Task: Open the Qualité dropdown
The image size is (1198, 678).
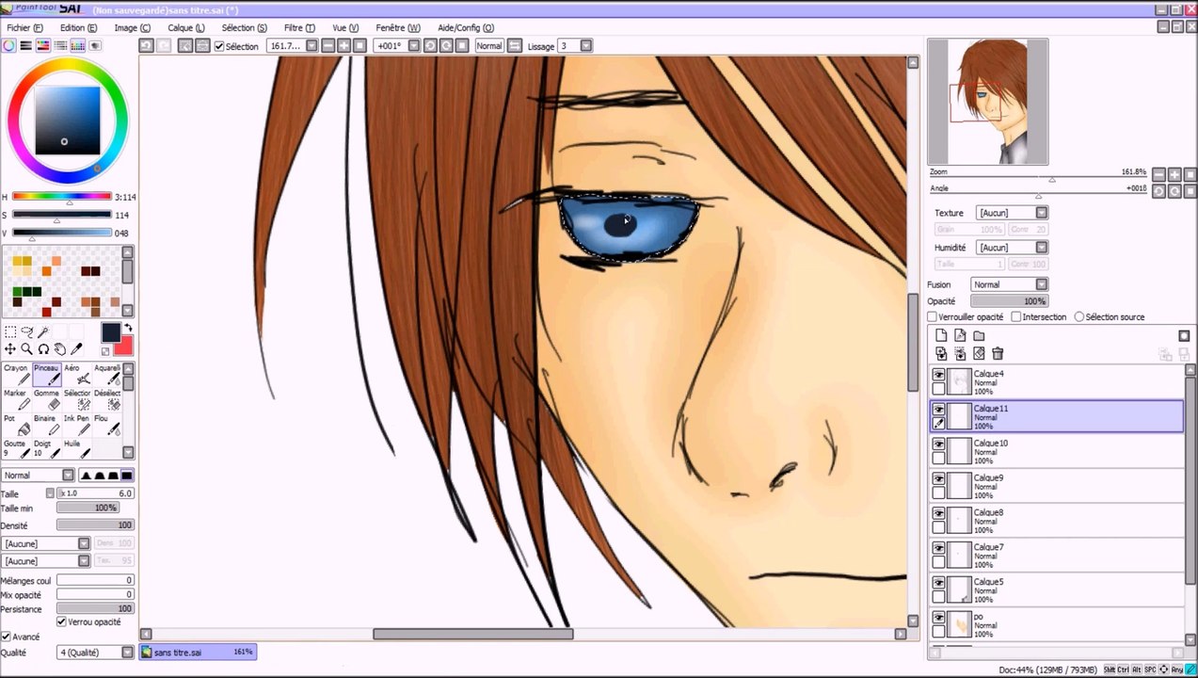Action: point(96,653)
